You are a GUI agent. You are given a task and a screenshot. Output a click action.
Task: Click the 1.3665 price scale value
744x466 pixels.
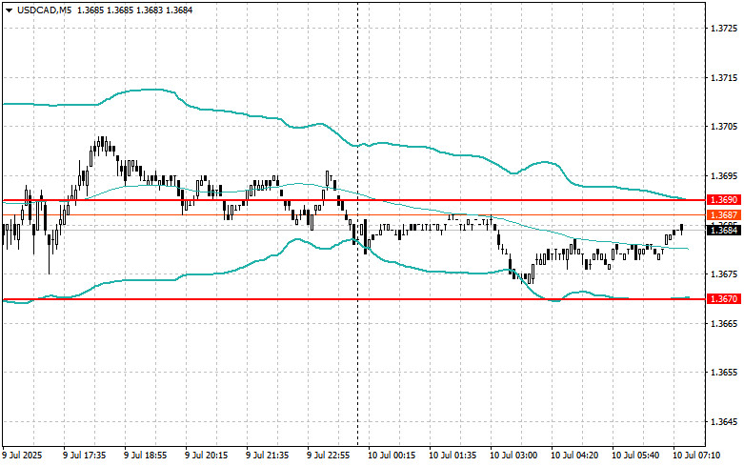(x=724, y=324)
